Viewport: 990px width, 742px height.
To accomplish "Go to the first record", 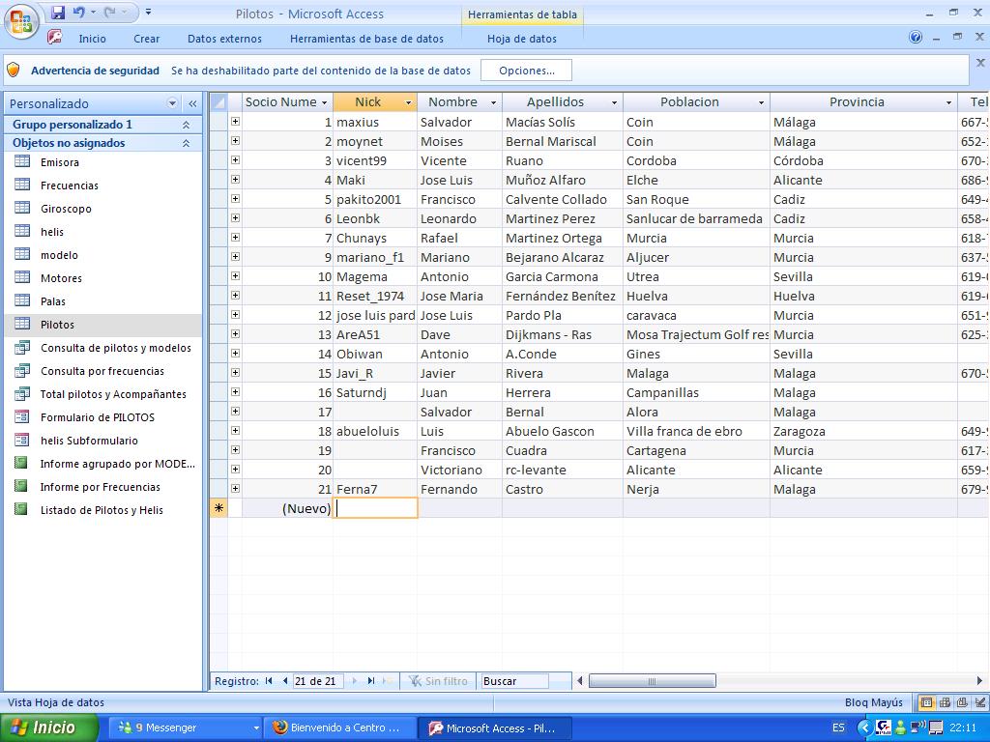I will click(x=269, y=681).
